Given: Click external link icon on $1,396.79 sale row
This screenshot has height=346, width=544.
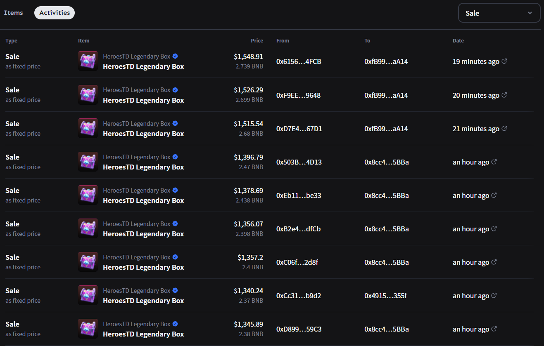Looking at the screenshot, I should 494,162.
